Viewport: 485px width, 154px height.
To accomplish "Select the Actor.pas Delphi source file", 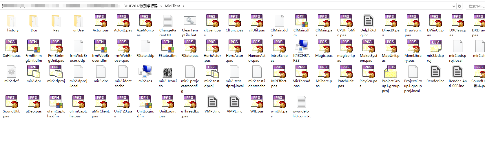I will [x=101, y=22].
